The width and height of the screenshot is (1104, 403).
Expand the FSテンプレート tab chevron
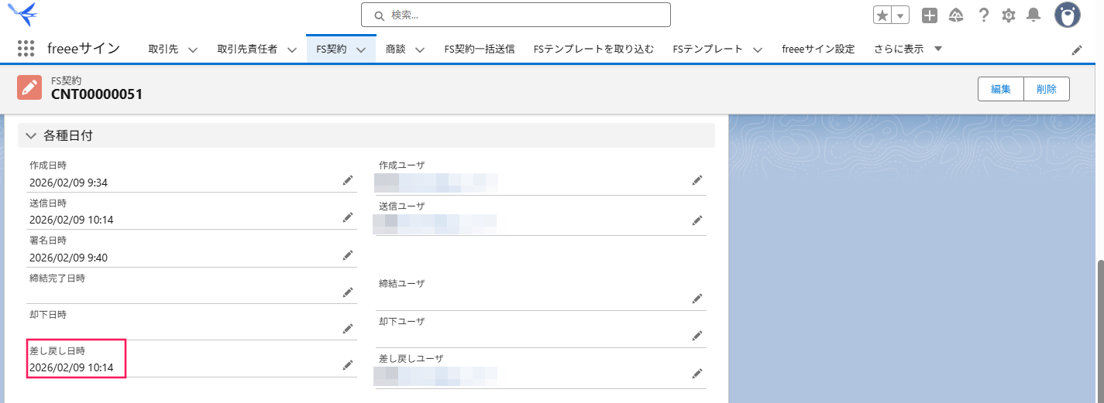click(757, 50)
